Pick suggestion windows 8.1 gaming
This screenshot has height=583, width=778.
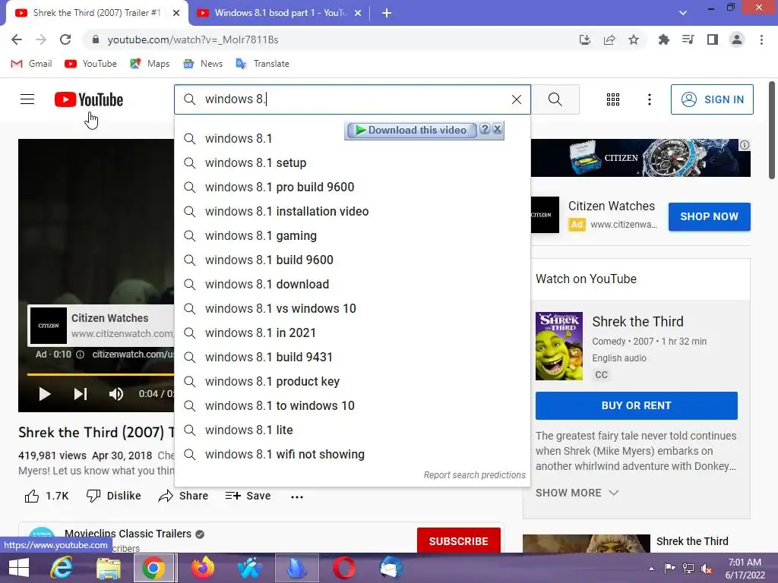353,235
